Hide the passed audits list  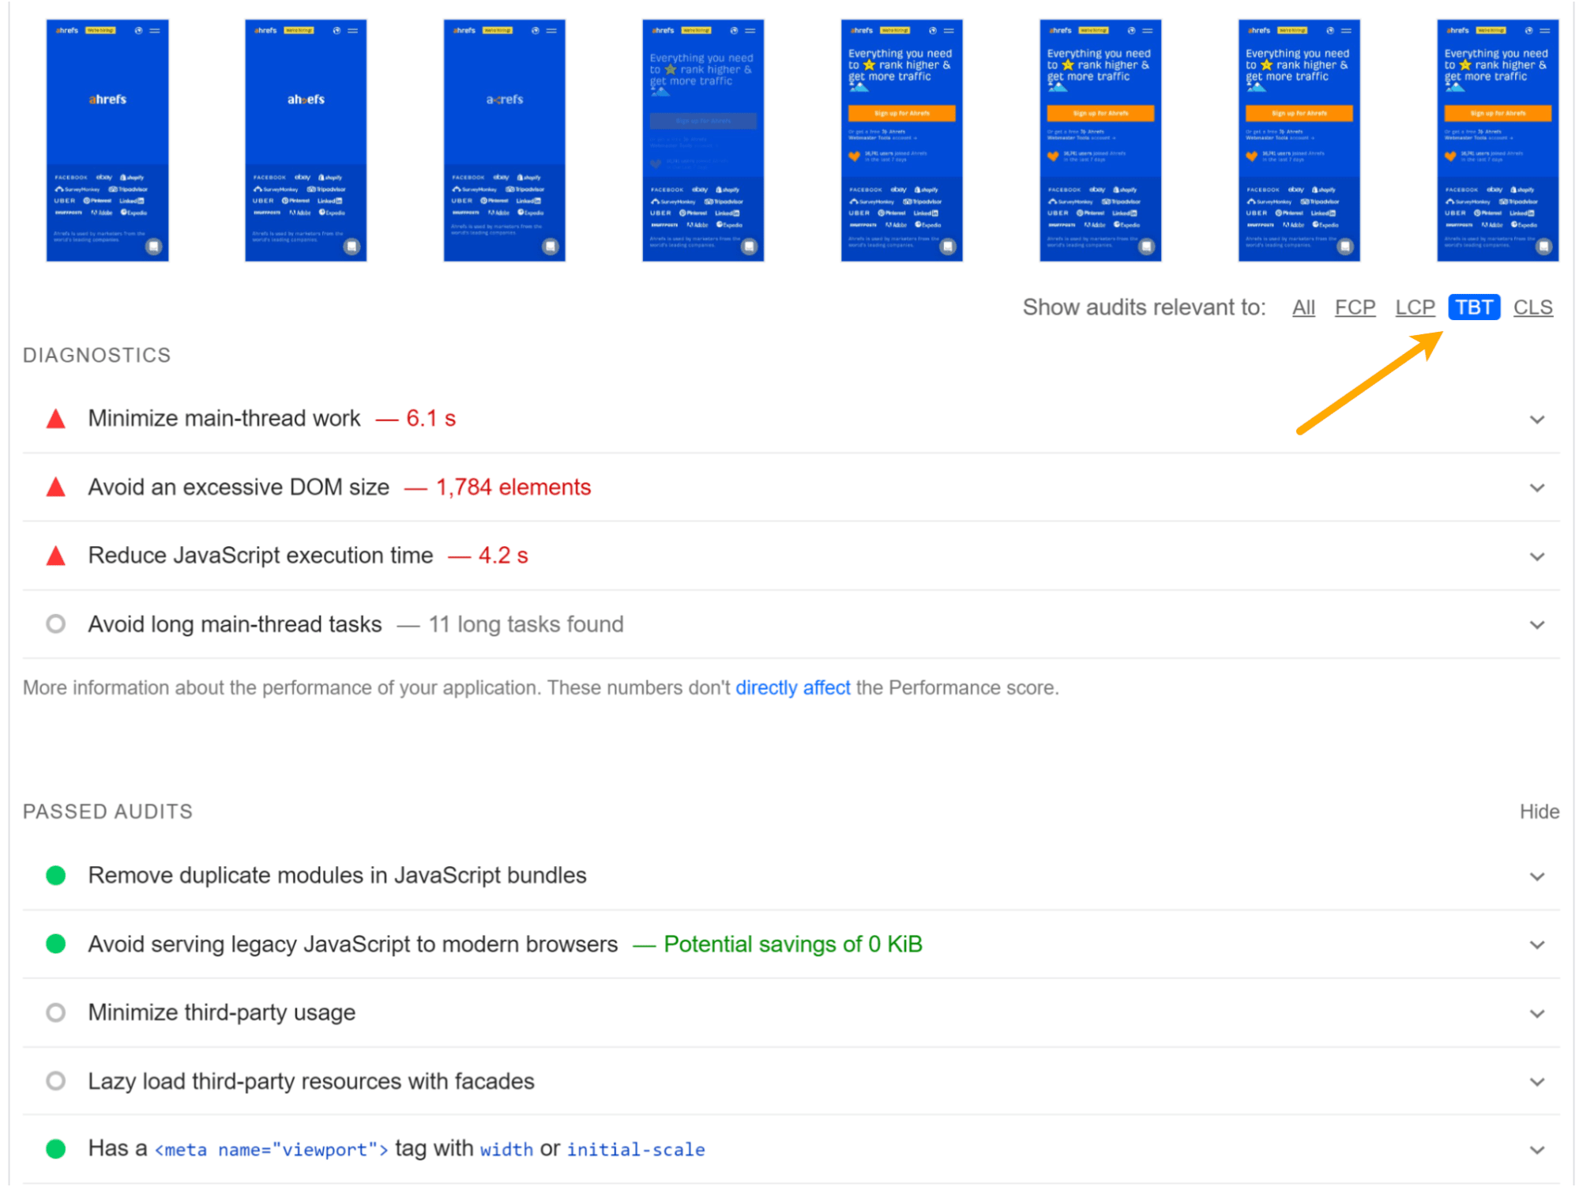pyautogui.click(x=1539, y=811)
